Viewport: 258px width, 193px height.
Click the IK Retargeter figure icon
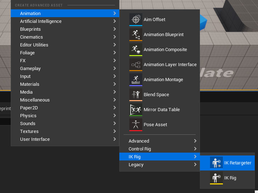click(216, 163)
